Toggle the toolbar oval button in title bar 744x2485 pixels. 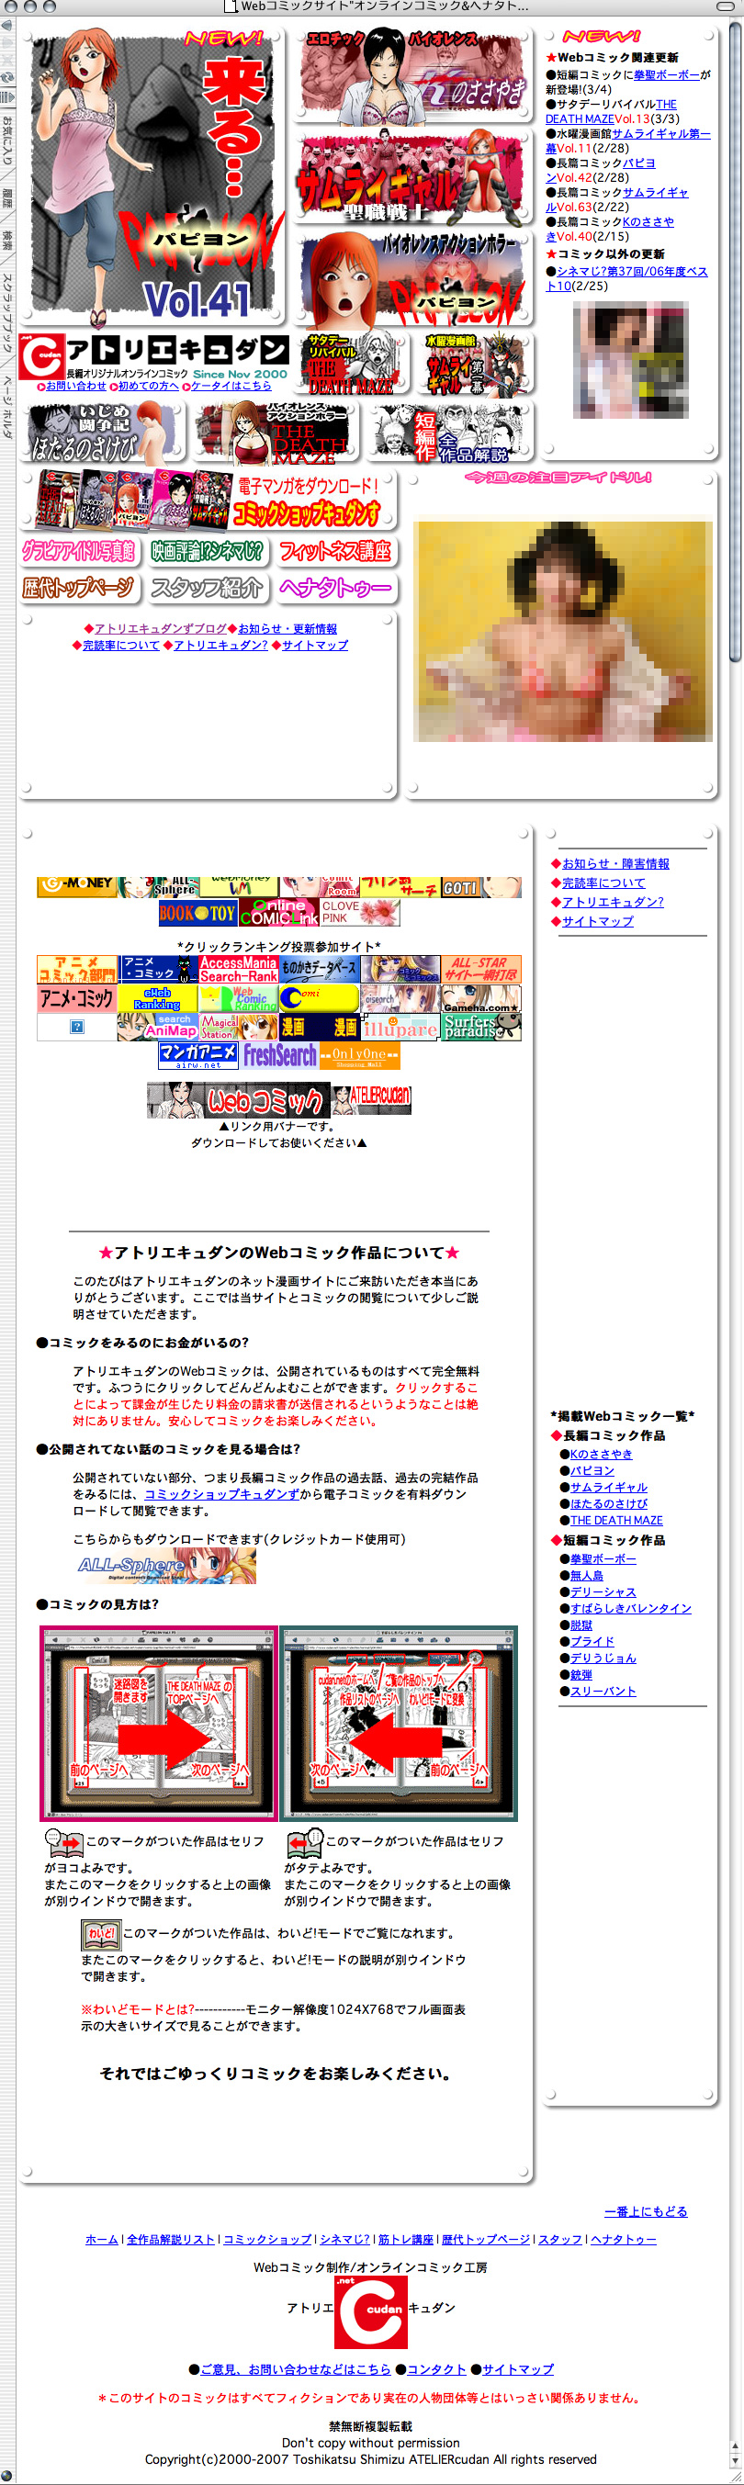725,6
